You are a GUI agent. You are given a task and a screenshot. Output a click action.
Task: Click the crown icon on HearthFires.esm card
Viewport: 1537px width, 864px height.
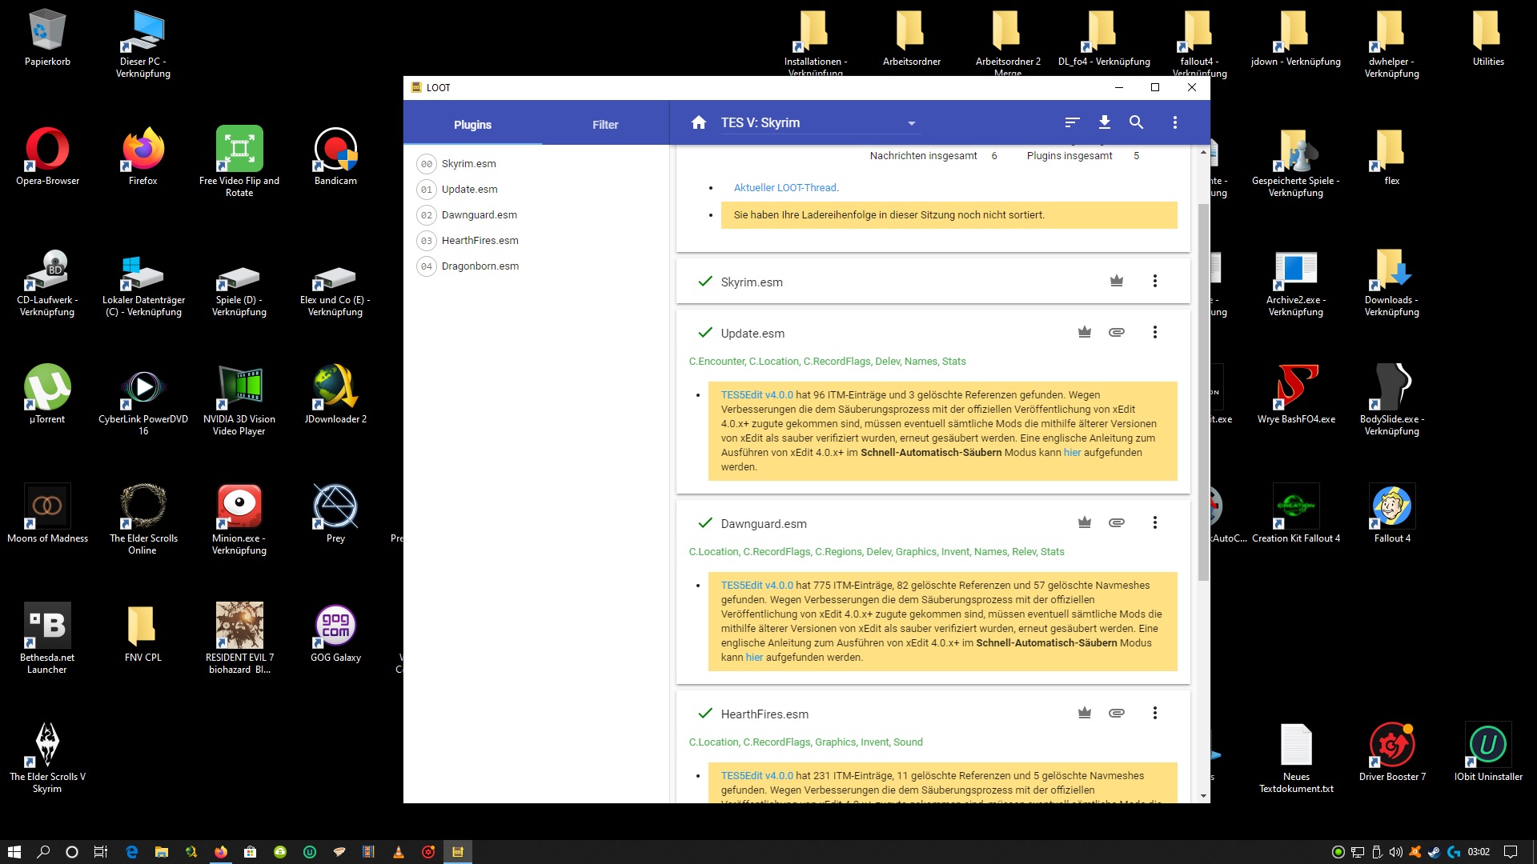point(1084,713)
